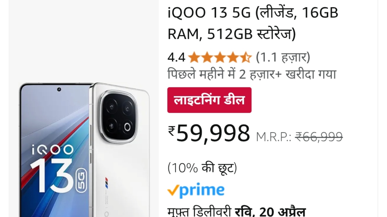Image resolution: width=387 pixels, height=217 pixels.
Task: Click the 4.4 rating number
Action: [x=176, y=57]
